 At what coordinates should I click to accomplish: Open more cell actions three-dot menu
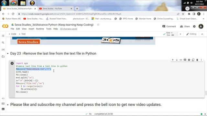201,60
